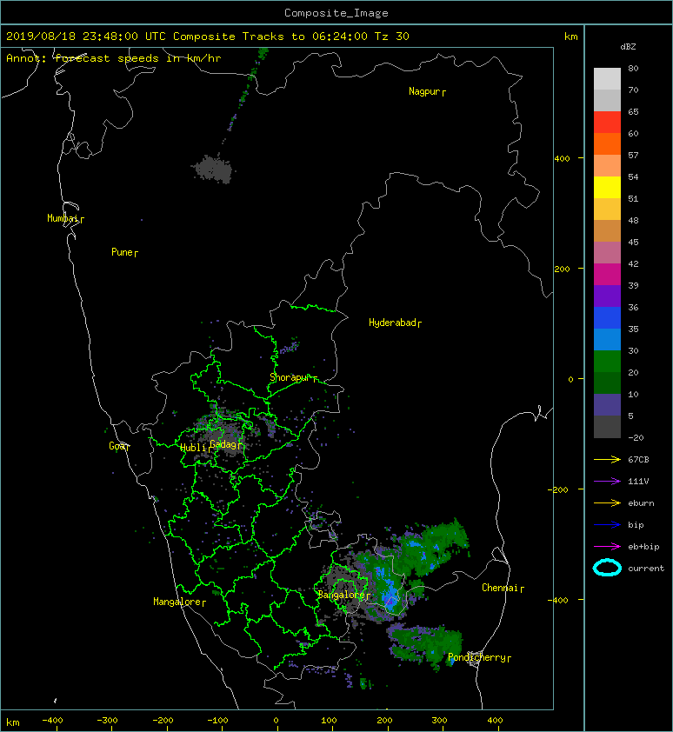Select the slate purple swatch near the 10 label
The width and height of the screenshot is (673, 732).
click(x=607, y=405)
